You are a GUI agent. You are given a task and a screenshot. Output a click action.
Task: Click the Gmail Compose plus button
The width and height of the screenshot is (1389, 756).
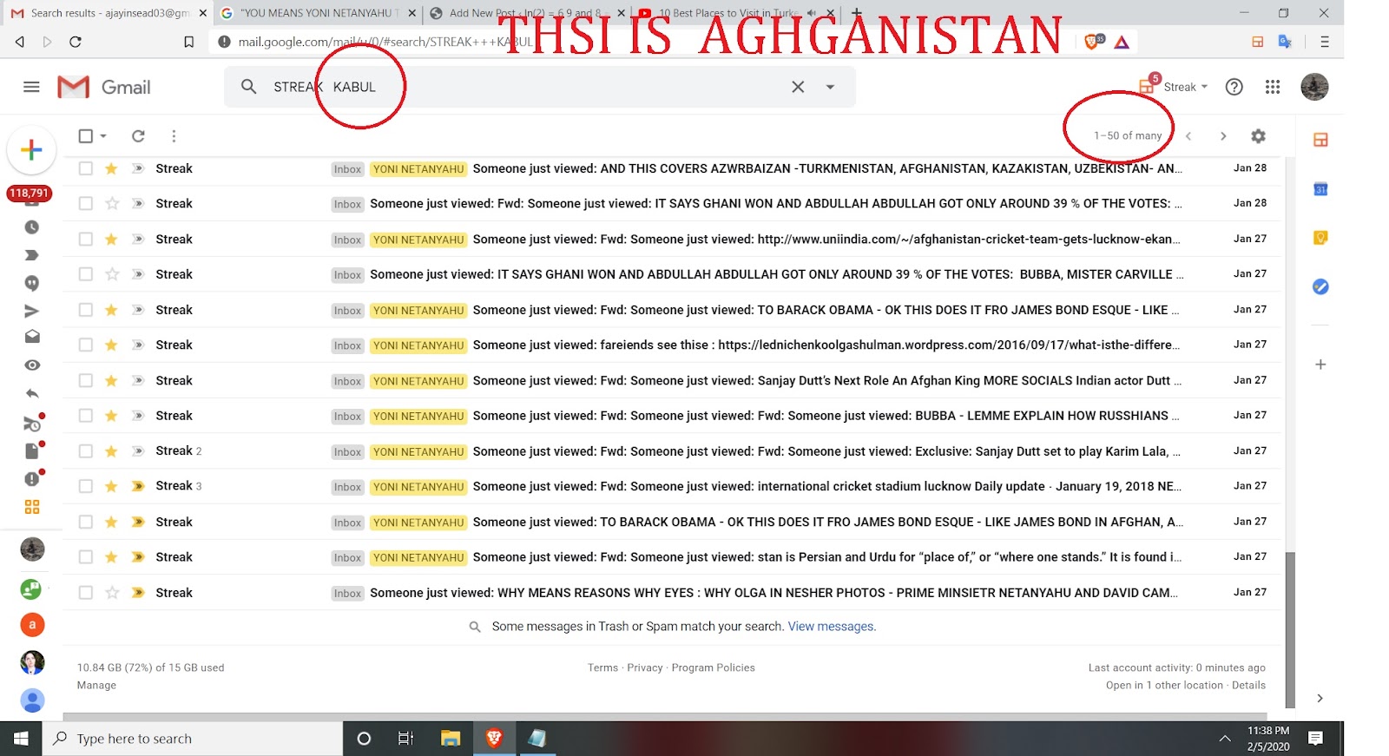point(31,150)
